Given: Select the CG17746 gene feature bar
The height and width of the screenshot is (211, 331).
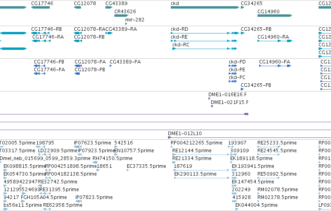Looking at the screenshot, I should pyautogui.click(x=40, y=7).
